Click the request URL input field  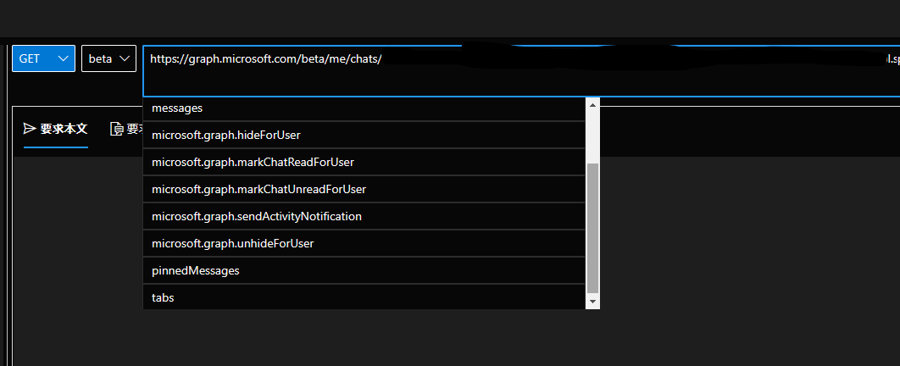(x=521, y=70)
